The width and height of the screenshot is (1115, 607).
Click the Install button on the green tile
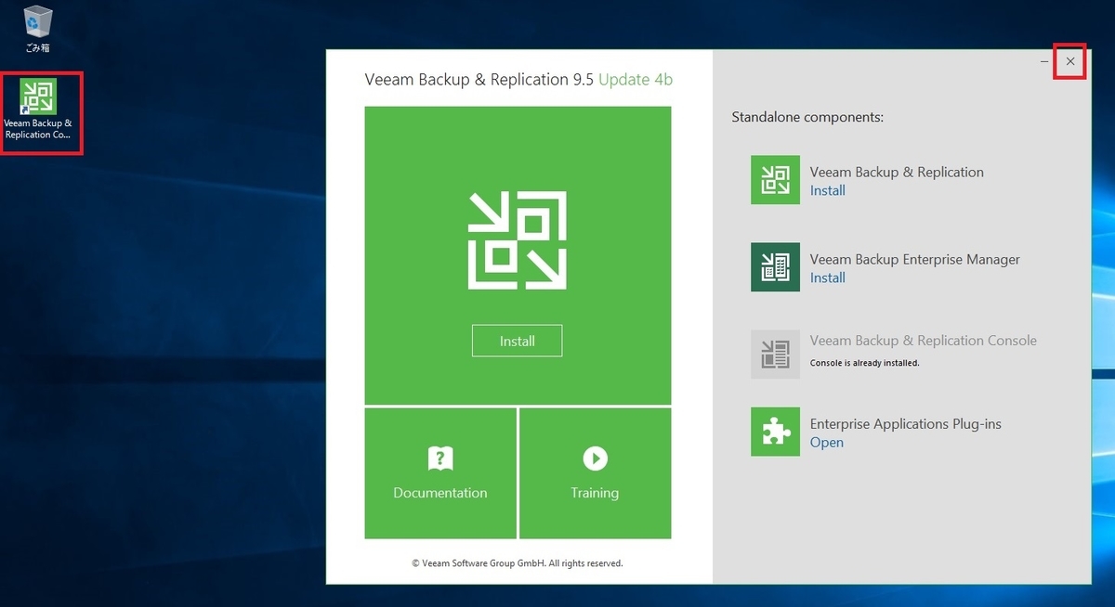point(517,341)
